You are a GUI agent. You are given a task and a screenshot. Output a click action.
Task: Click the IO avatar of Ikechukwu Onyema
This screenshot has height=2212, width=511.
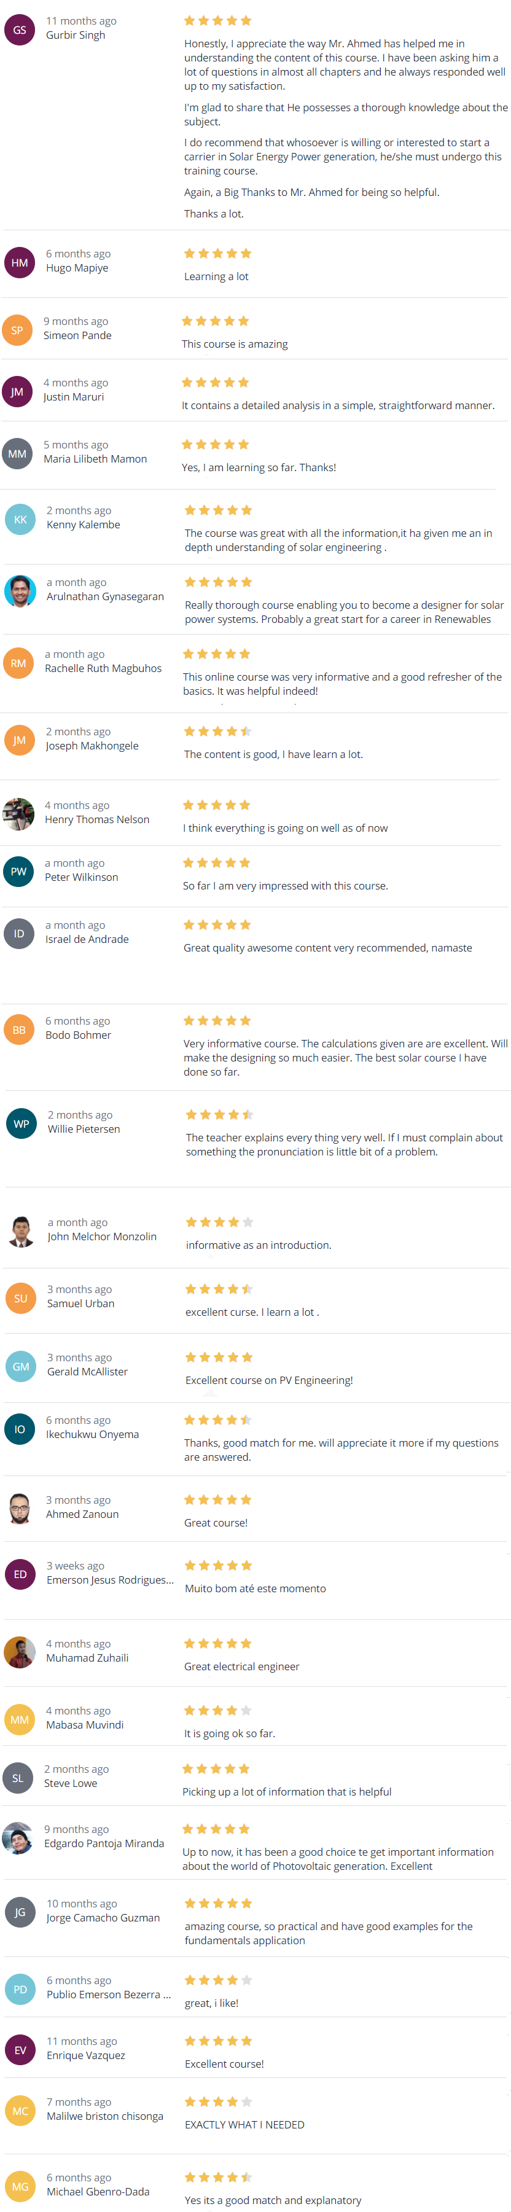pyautogui.click(x=20, y=1429)
